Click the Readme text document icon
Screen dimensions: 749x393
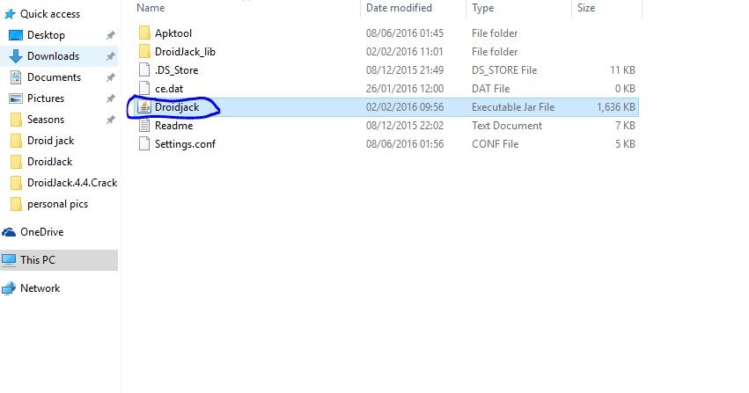point(144,126)
